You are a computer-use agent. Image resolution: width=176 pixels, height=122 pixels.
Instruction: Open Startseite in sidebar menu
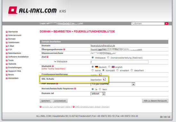[13, 32]
